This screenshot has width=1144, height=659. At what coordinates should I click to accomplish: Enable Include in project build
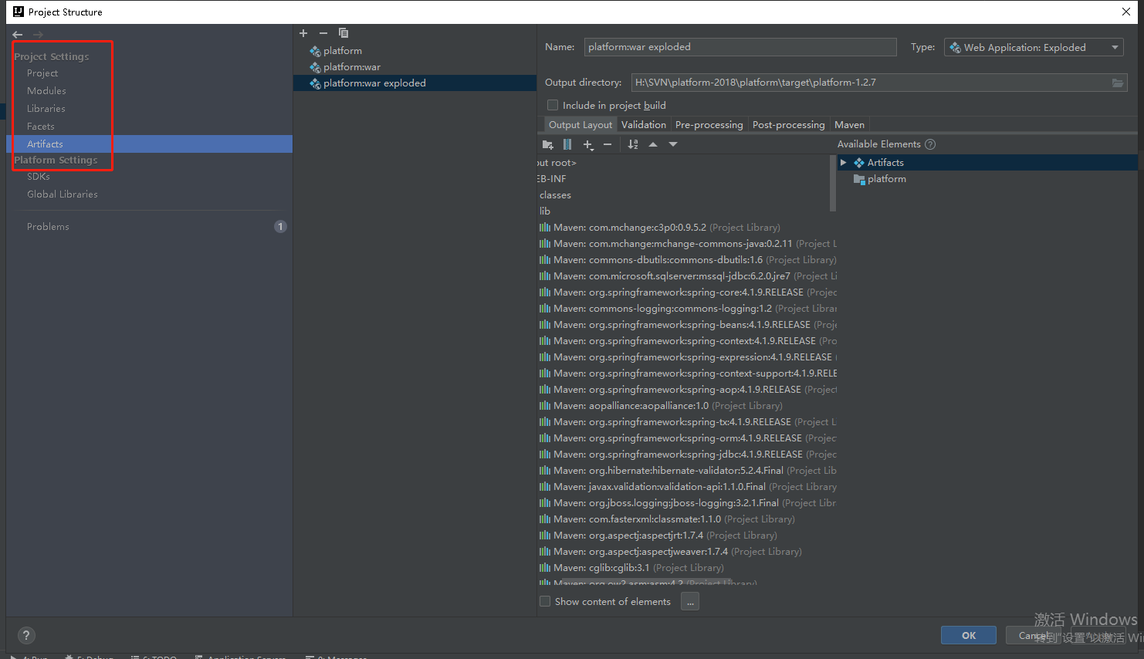(552, 106)
